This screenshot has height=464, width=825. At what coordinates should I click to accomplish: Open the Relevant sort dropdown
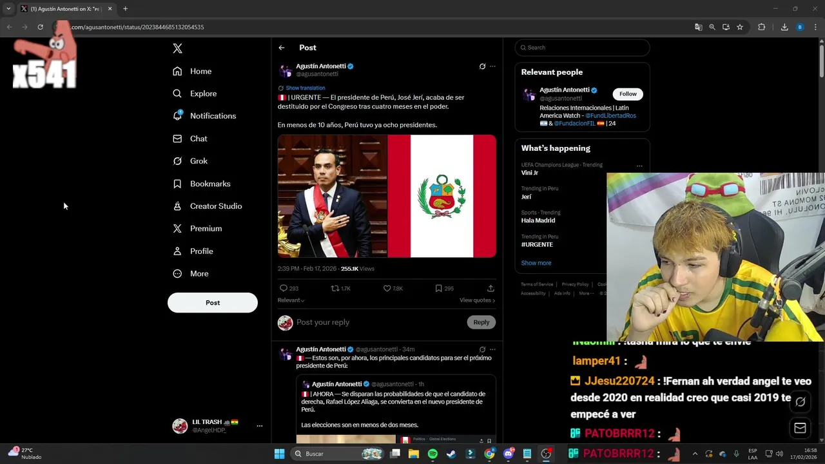[291, 300]
